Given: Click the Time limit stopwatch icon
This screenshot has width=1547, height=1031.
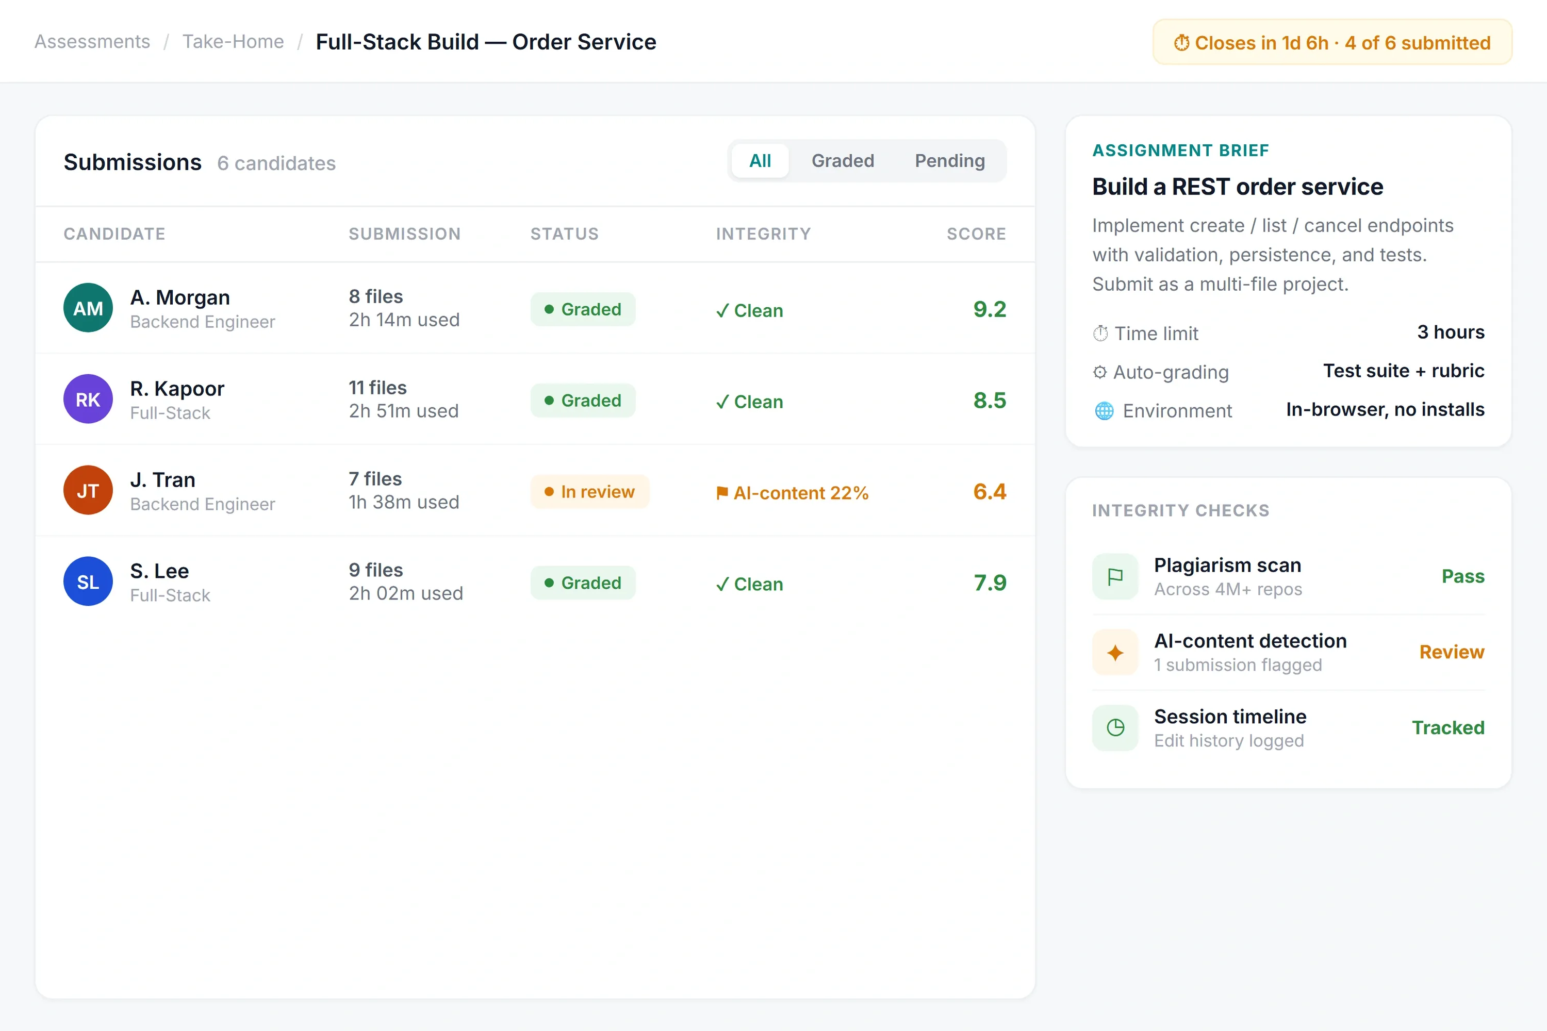Looking at the screenshot, I should point(1100,334).
